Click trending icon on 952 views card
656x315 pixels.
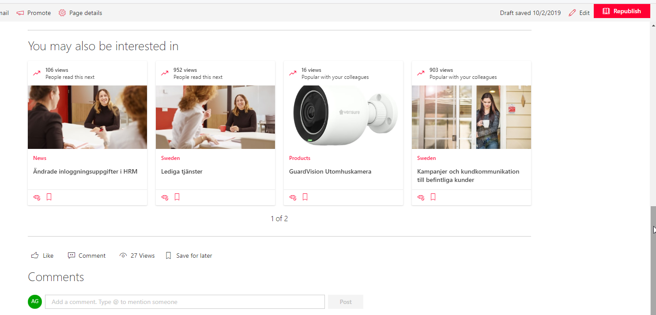165,73
